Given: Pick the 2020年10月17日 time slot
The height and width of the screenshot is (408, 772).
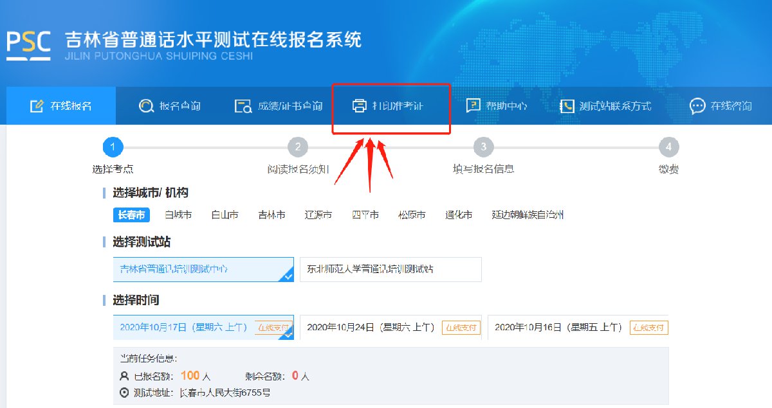Looking at the screenshot, I should click(x=203, y=327).
